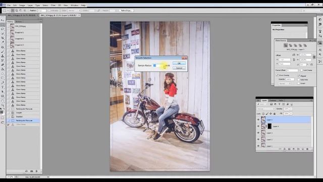This screenshot has height=182, width=323.
Task: Click the Feather input field
Action: tap(41, 11)
